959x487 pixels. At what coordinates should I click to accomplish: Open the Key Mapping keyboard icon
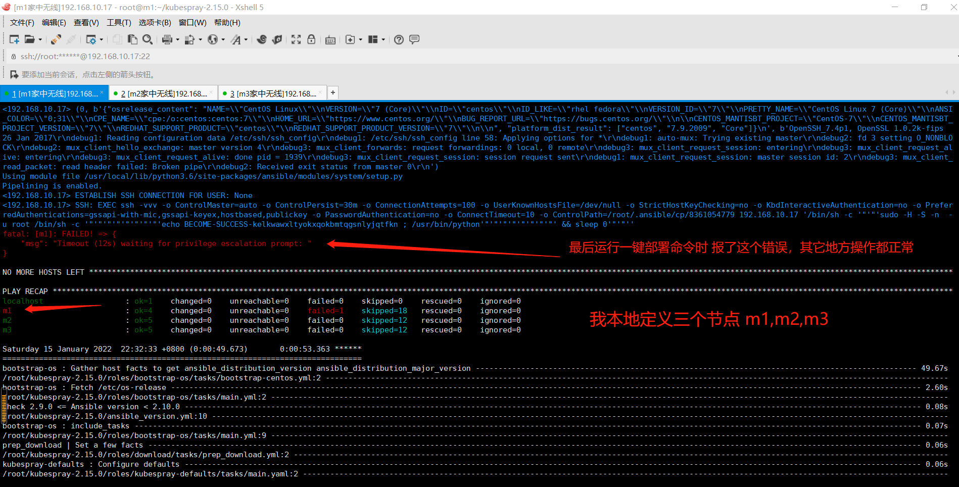pos(330,40)
